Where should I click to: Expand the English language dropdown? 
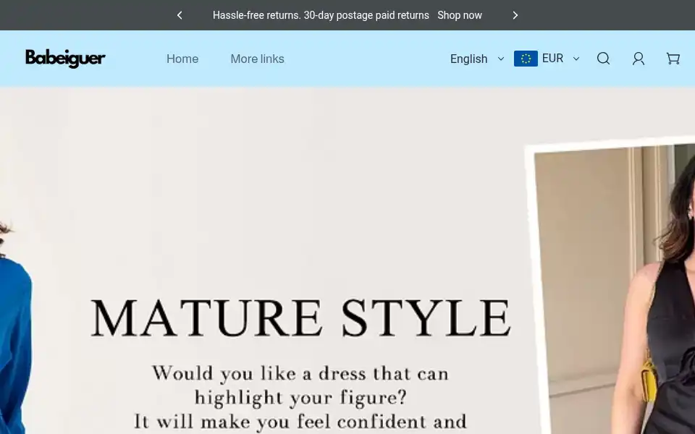[477, 59]
